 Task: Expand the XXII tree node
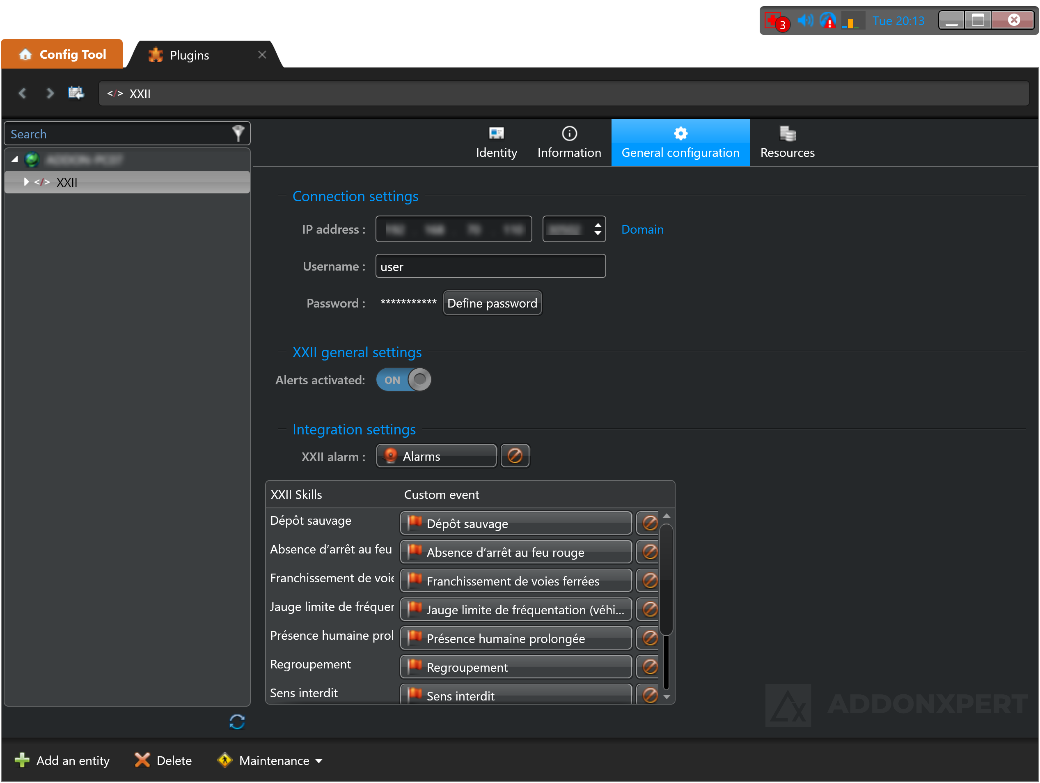[x=26, y=182]
